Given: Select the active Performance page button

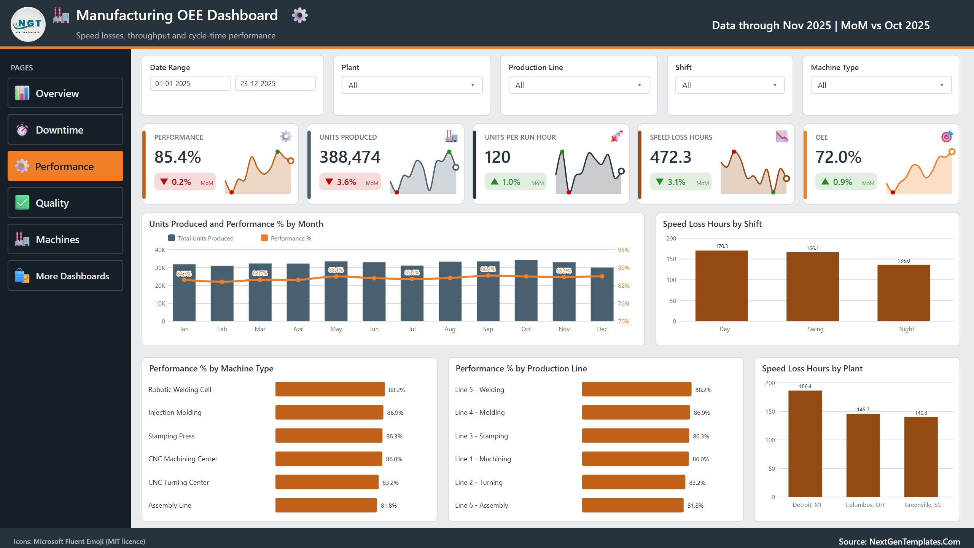Looking at the screenshot, I should pyautogui.click(x=65, y=166).
